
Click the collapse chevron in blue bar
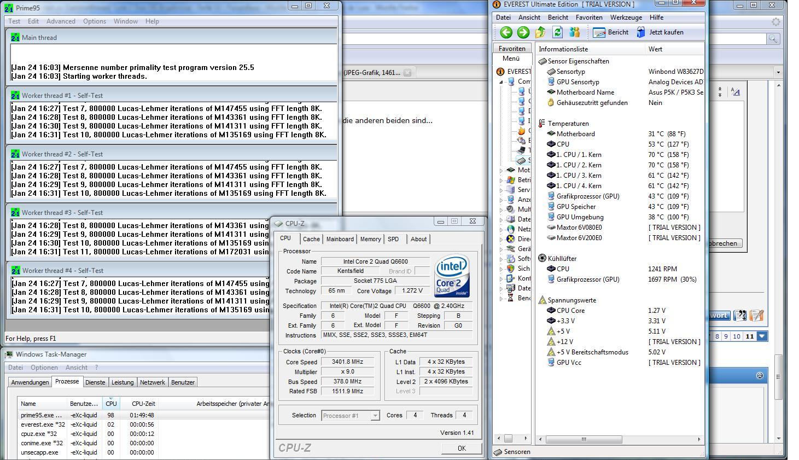[x=760, y=375]
